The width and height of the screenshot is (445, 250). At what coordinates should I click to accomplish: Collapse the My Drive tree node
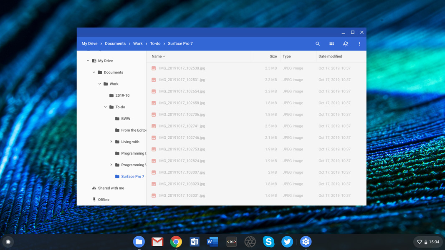coord(88,61)
